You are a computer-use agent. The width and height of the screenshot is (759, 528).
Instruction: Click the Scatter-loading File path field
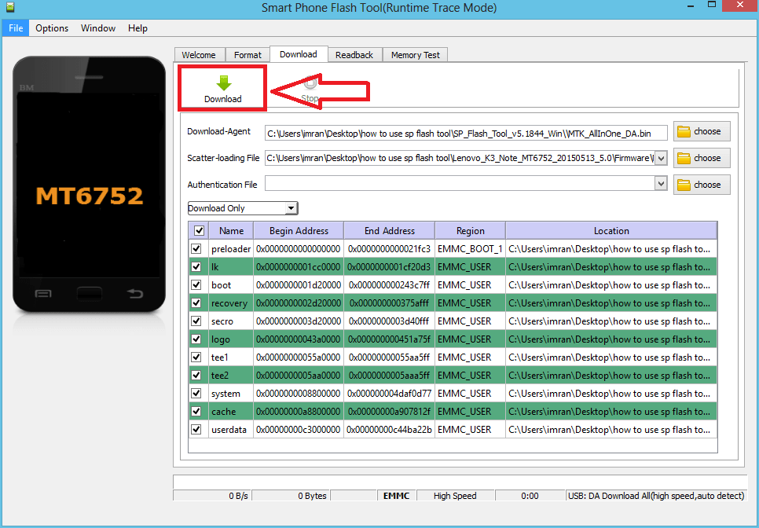(x=460, y=158)
